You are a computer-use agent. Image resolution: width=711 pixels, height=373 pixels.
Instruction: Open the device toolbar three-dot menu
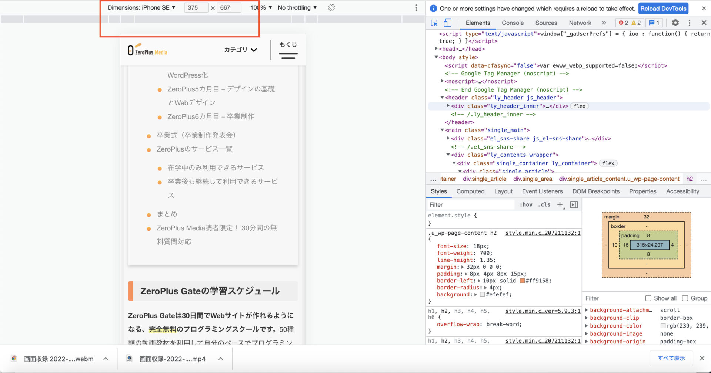(x=416, y=8)
